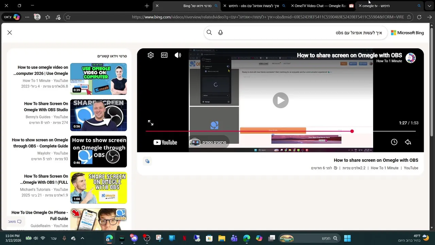The image size is (435, 245).
Task: Click the 'סרטונים נוספים' more videos button
Action: [209, 142]
